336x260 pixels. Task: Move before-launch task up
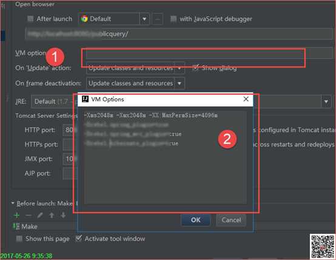click(x=52, y=215)
